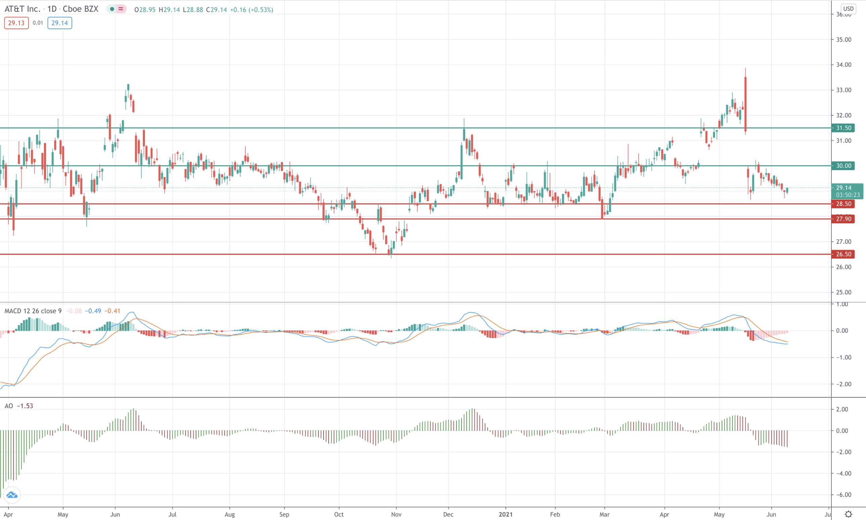Click the Nov label on time axis

click(396, 514)
